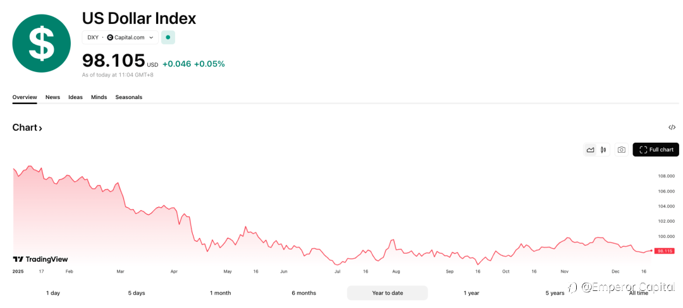Click the green dollar sign logo
Screen dimensions: 683x308
[42, 43]
